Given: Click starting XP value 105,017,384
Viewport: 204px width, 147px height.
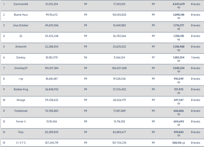Looking at the screenshot, I should coord(52,68).
